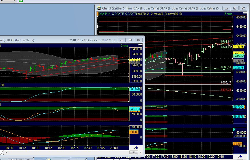250x160 pixels.
Task: Click the green forward-arrow icon in the top toolbar
Action: coord(21,1)
